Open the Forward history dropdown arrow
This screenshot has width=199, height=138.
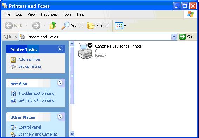44,26
